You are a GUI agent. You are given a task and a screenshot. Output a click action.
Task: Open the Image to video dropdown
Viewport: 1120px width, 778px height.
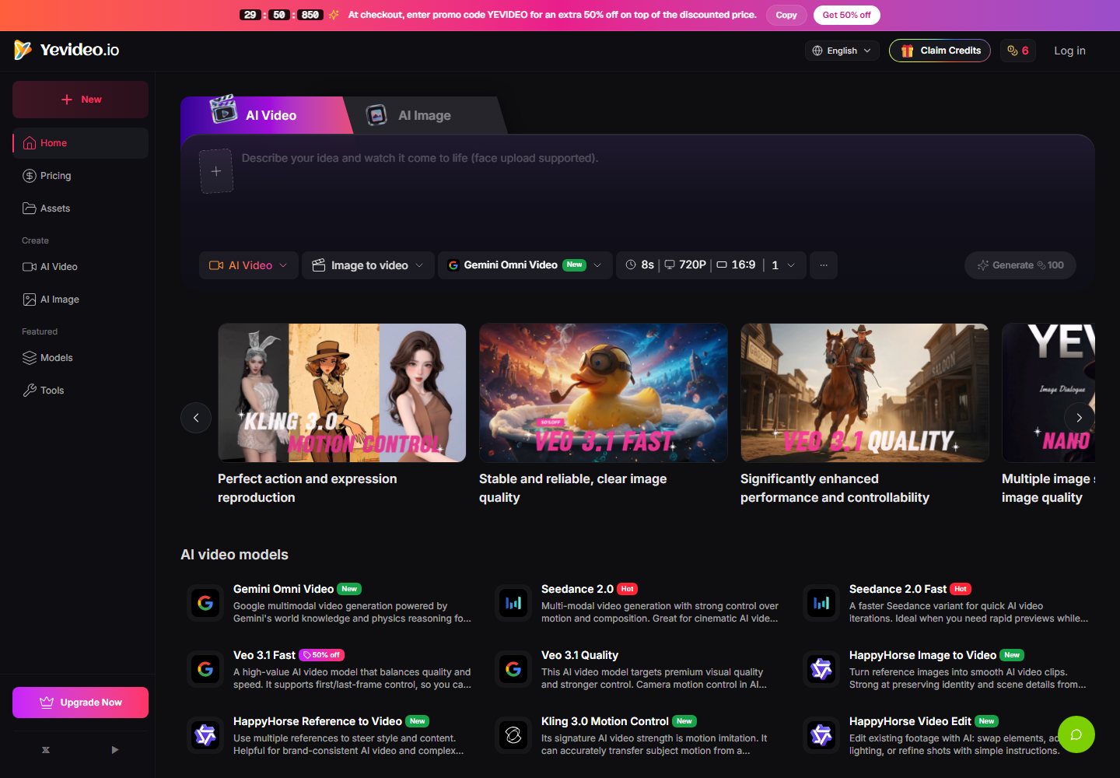pyautogui.click(x=368, y=265)
